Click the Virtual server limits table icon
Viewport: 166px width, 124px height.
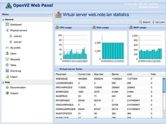coord(57,69)
